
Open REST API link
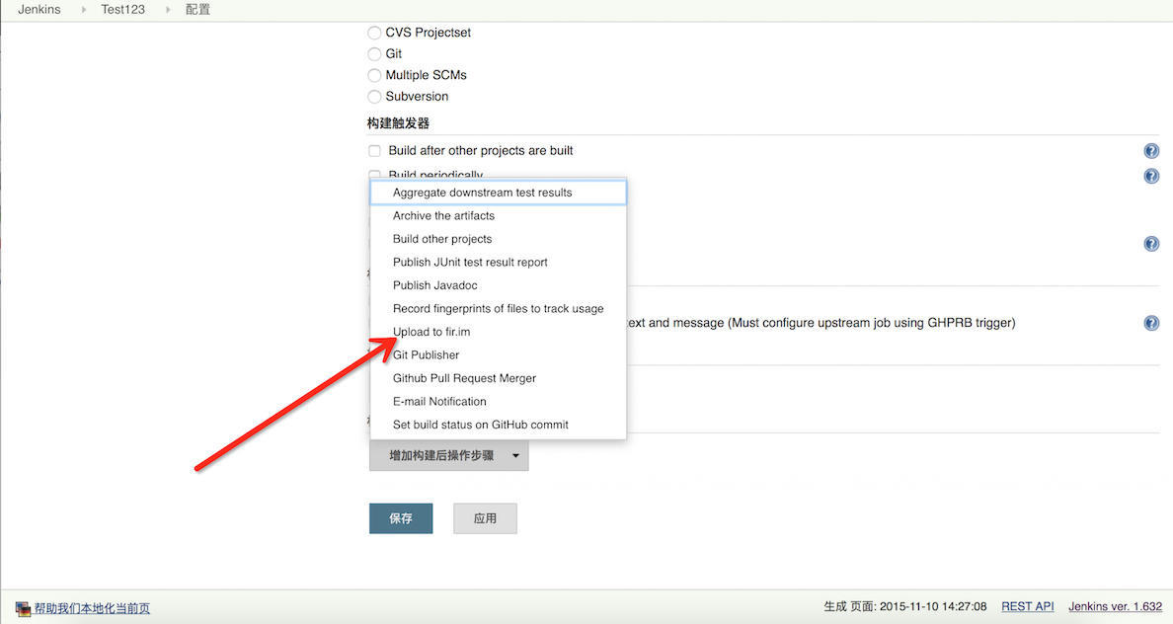point(1028,607)
